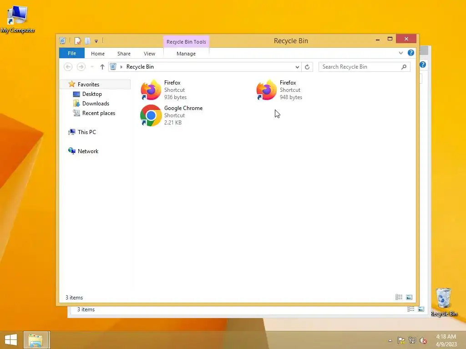Click the 3 items status text in front window
The image size is (466, 349).
coord(74,297)
